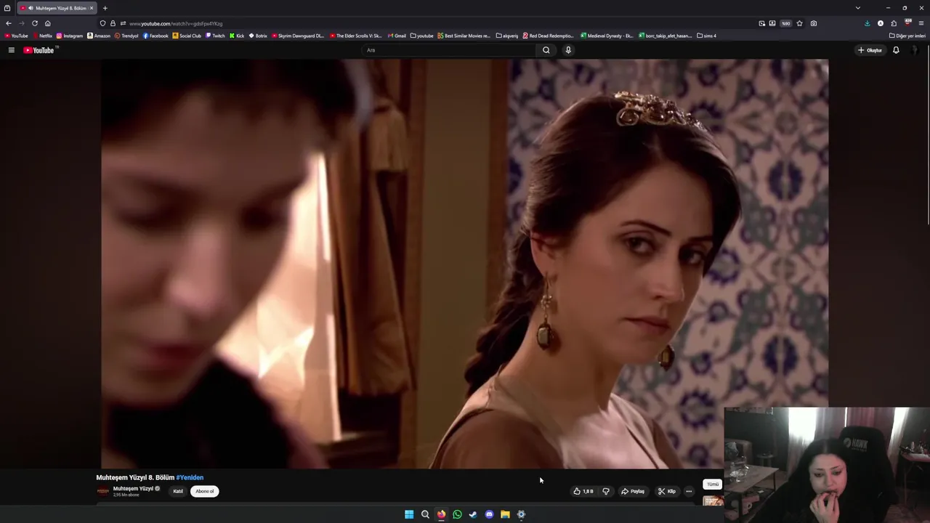Start voice search with microphone
930x523 pixels.
[x=568, y=50]
